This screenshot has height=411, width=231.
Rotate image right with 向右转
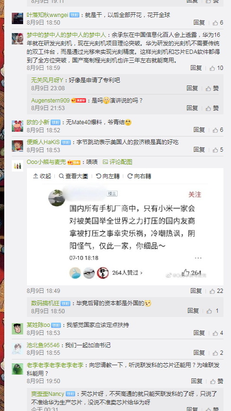[x=139, y=176]
